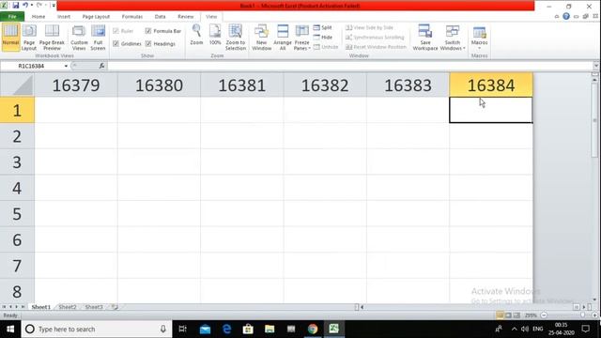The image size is (601, 338).
Task: Click Zoom to Selection
Action: tap(236, 37)
